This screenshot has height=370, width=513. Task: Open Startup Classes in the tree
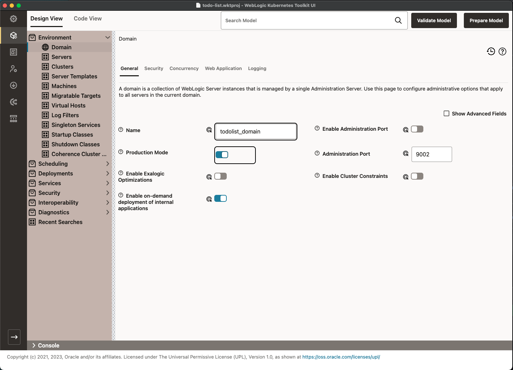(69, 135)
